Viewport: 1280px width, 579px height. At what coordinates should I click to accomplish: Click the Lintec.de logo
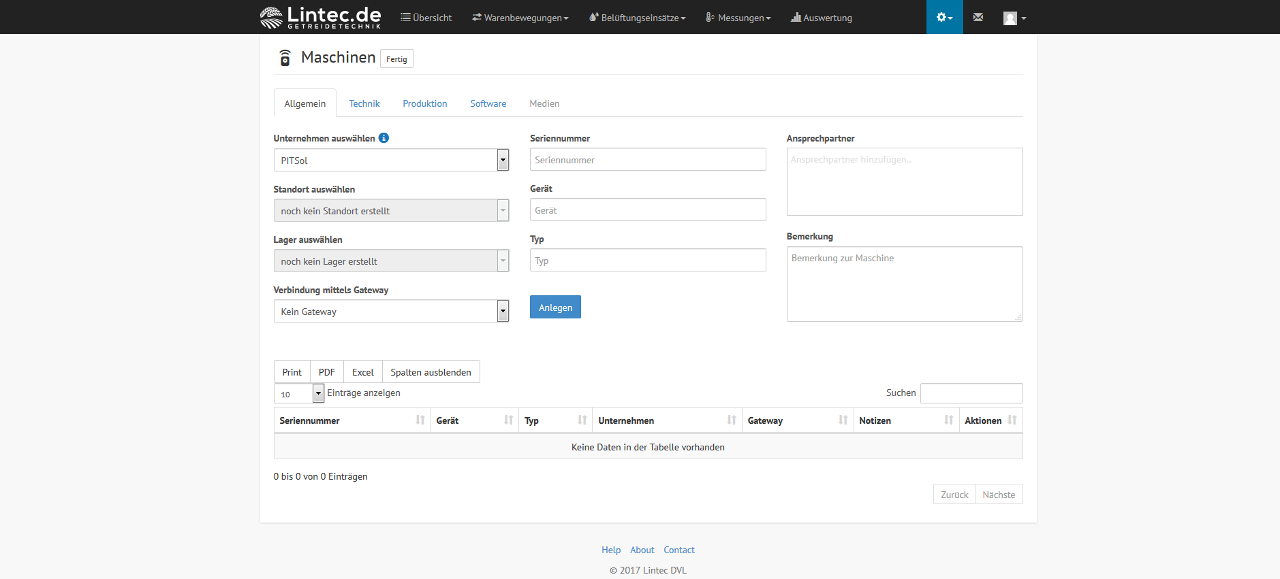321,17
